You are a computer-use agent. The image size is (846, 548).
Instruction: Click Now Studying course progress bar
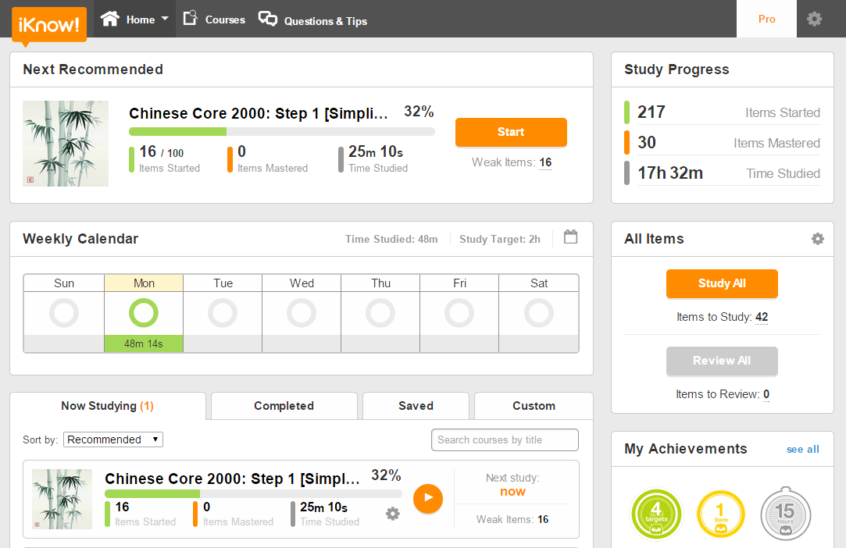pyautogui.click(x=254, y=493)
